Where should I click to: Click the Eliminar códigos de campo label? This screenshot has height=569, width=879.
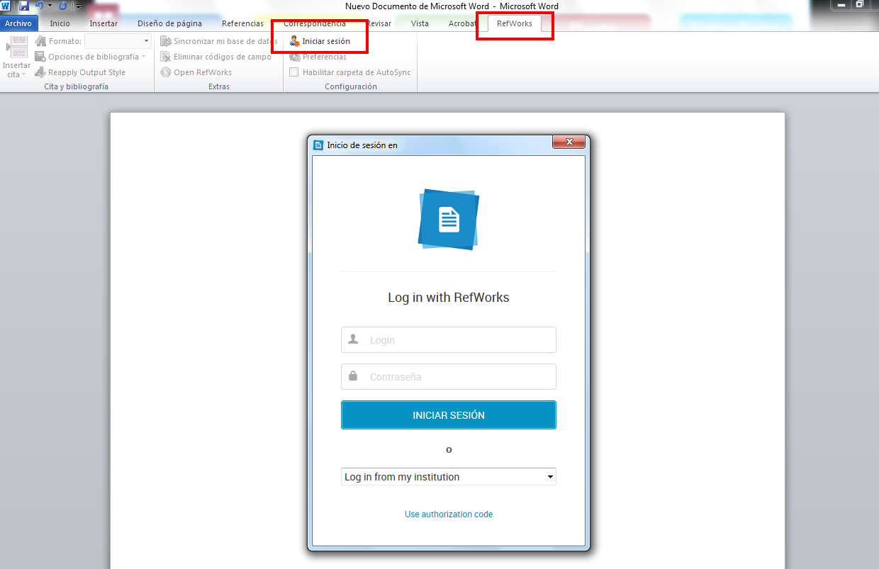tap(223, 57)
